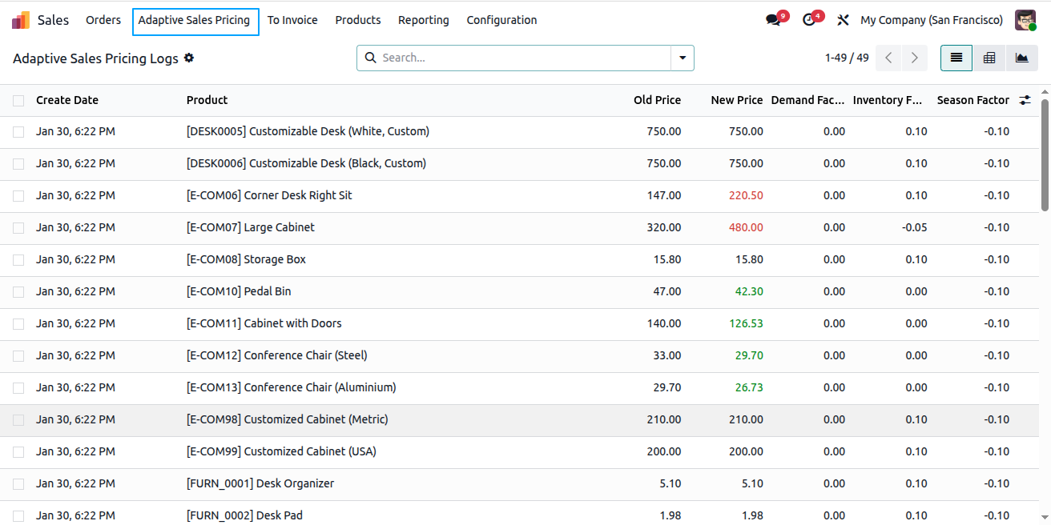Image resolution: width=1051 pixels, height=525 pixels.
Task: Open the developer tools wrench icon
Action: 843,20
